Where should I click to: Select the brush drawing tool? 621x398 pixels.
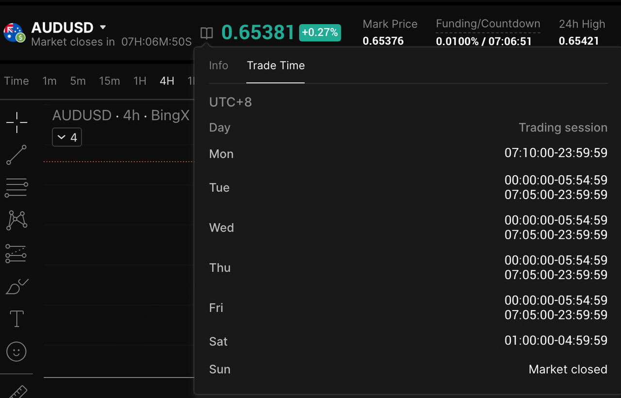[x=16, y=286]
